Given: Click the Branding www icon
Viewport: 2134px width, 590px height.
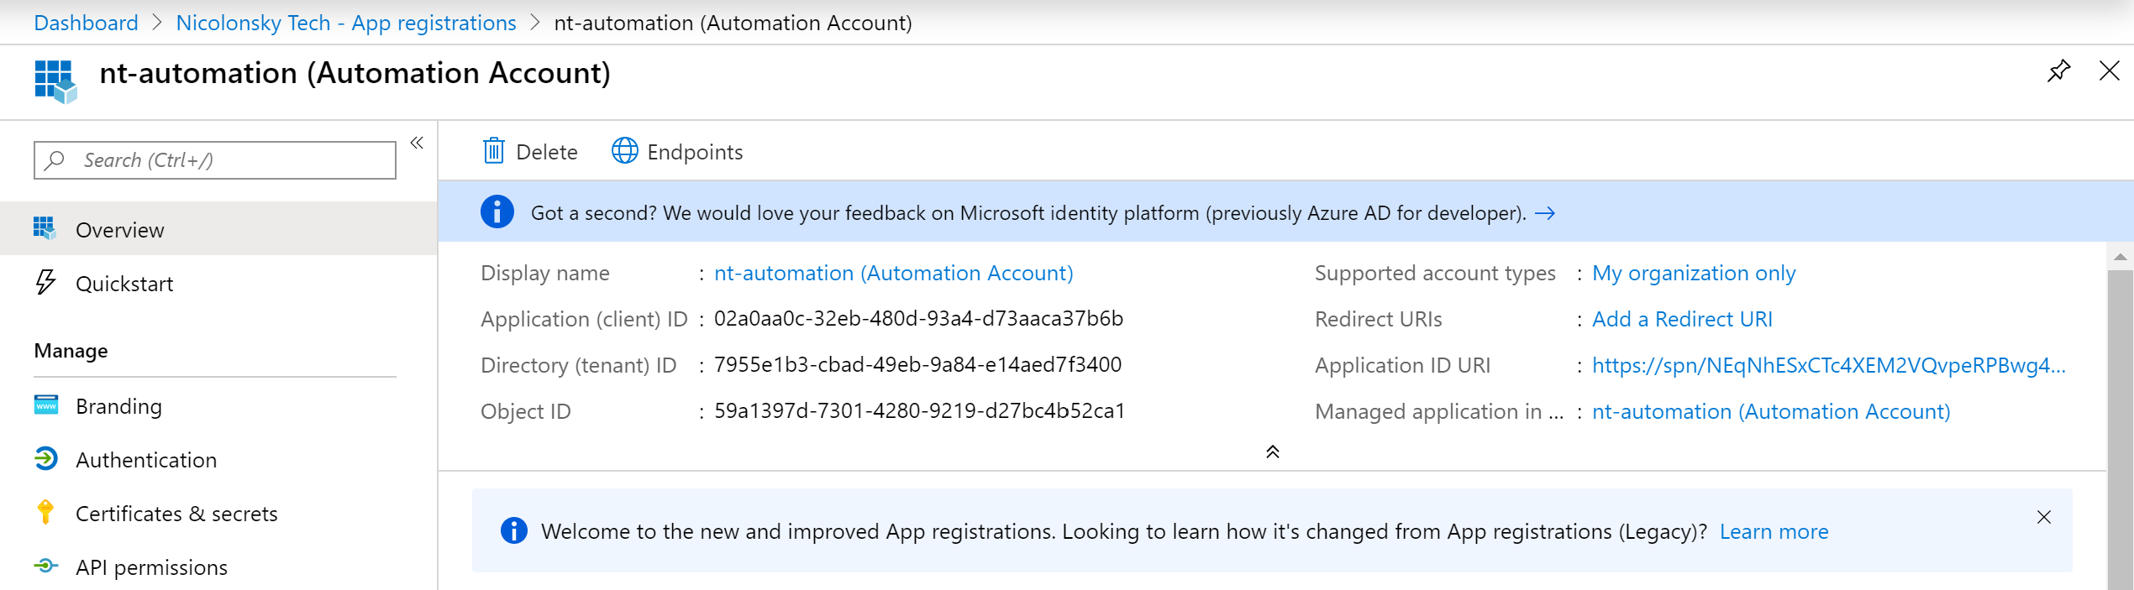Looking at the screenshot, I should coord(46,405).
